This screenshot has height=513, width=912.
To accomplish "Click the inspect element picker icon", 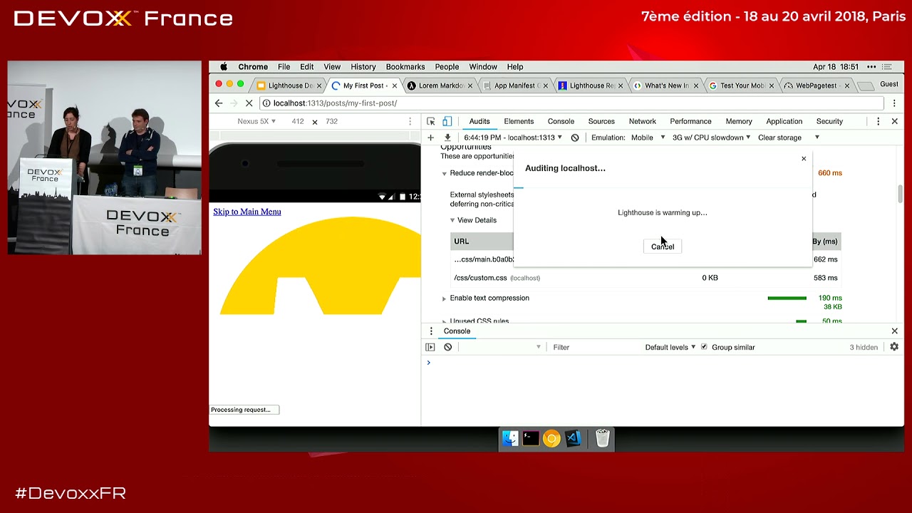I will 430,122.
